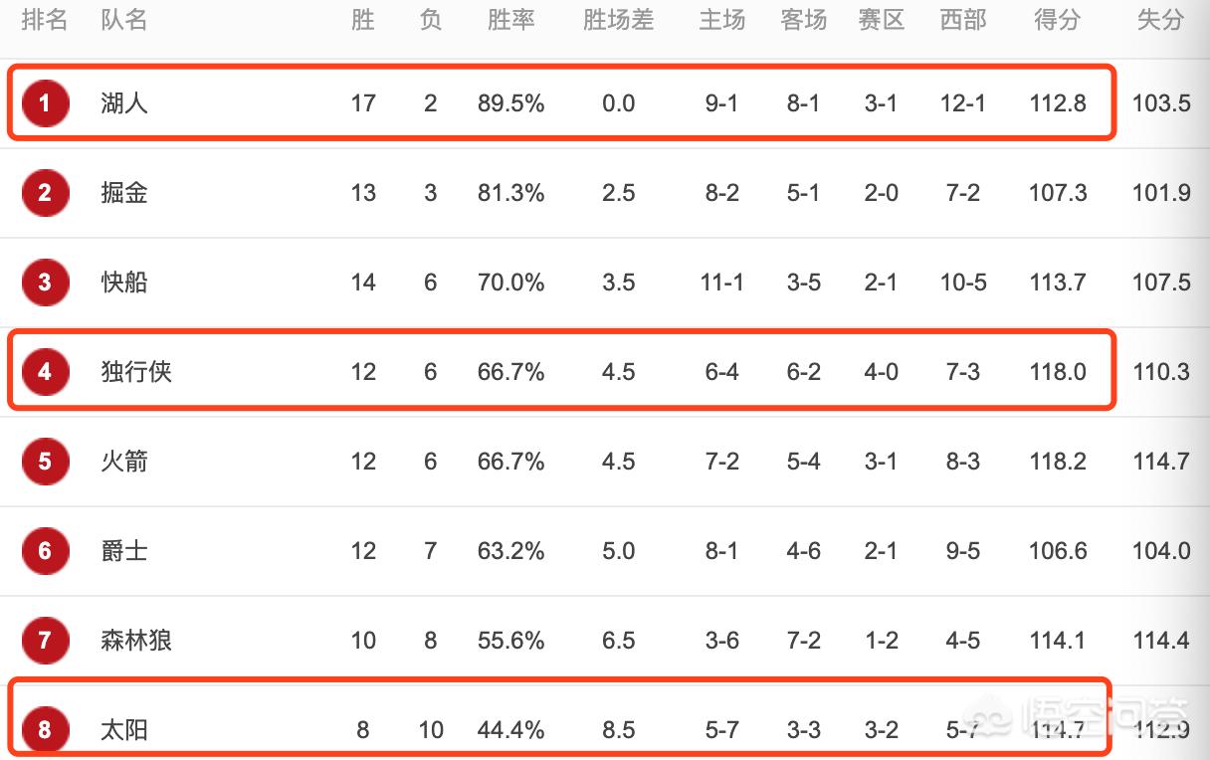Sort table by 得分 column header
Viewport: 1210px width, 760px height.
tap(1057, 20)
